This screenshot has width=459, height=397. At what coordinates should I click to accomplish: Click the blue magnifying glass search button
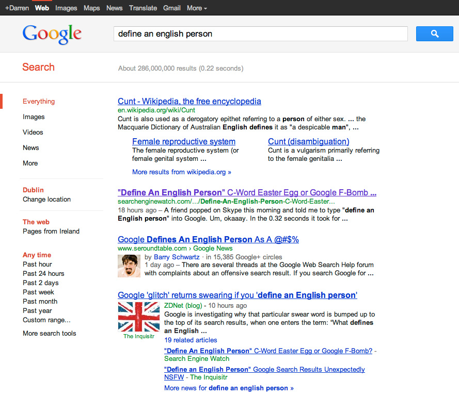[434, 34]
